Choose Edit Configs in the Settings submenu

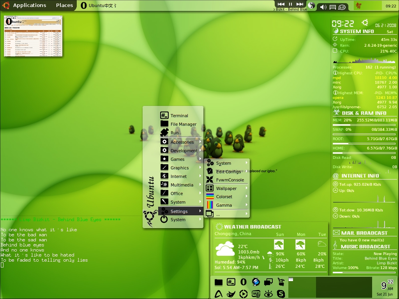pyautogui.click(x=227, y=171)
